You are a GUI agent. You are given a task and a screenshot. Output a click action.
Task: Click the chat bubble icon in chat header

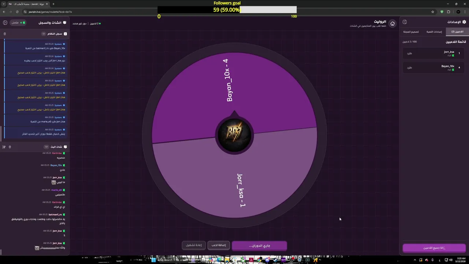tap(65, 23)
